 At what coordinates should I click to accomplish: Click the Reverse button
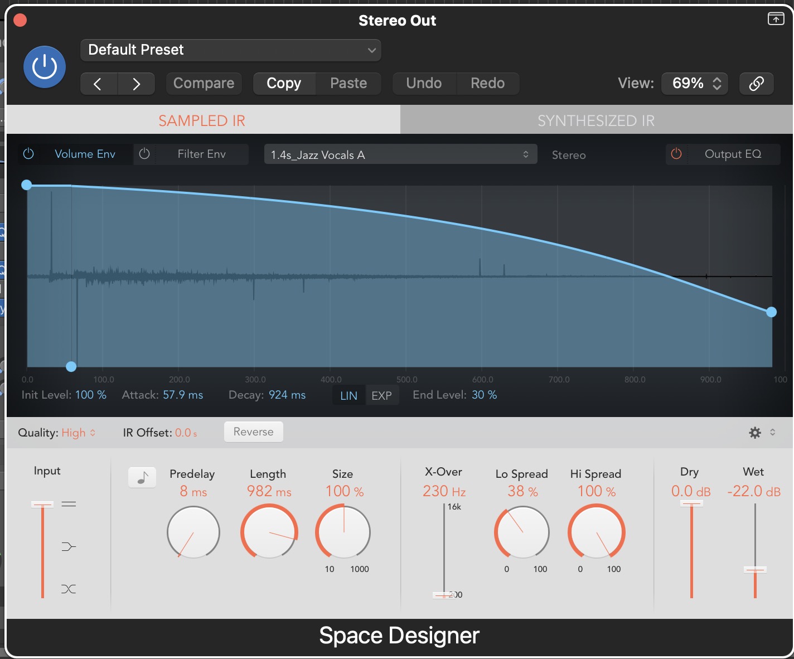254,432
